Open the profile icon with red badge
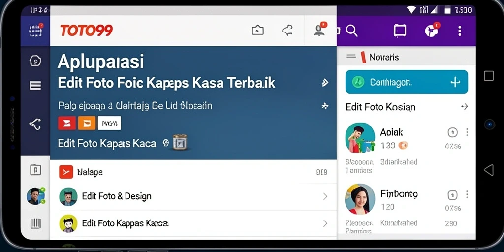Screen dimensions: 504x252 click(320, 29)
